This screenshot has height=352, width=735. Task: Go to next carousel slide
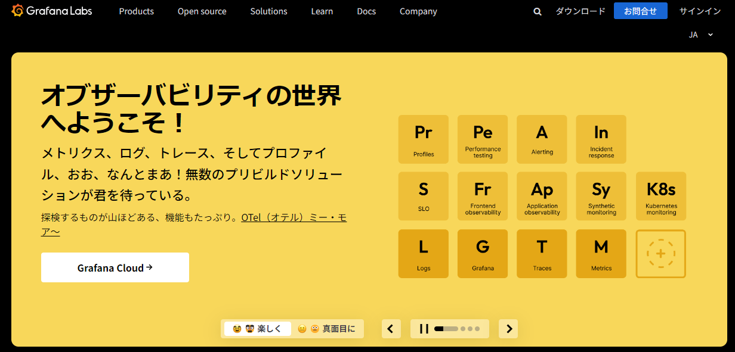click(508, 329)
